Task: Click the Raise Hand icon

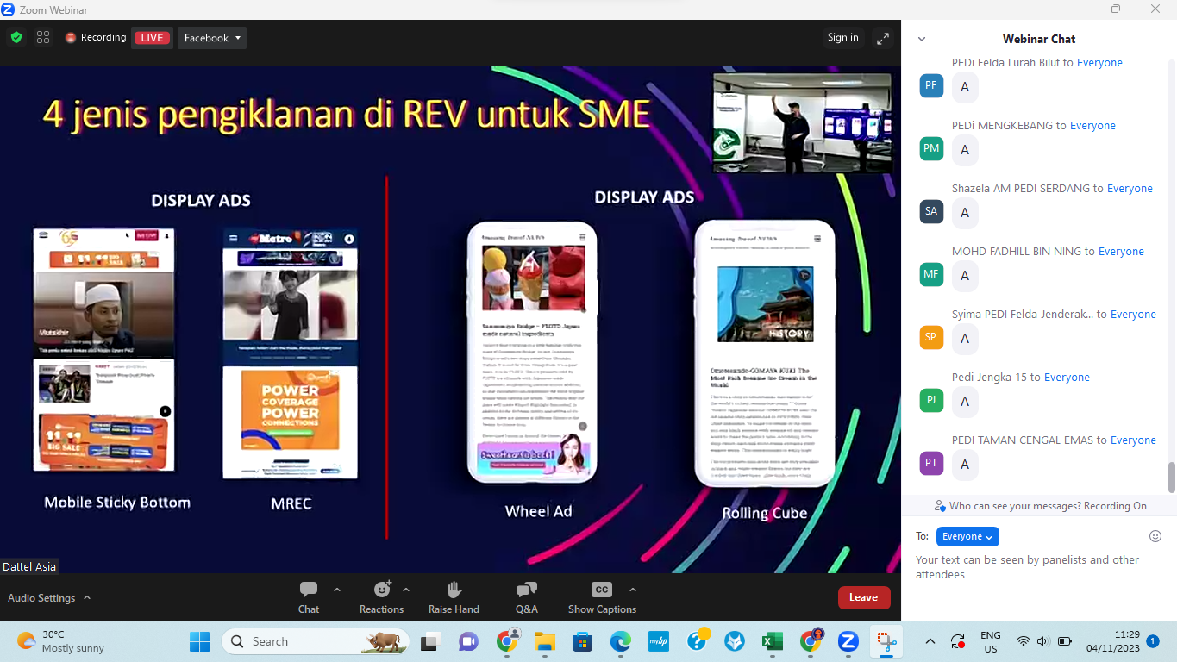Action: point(454,590)
